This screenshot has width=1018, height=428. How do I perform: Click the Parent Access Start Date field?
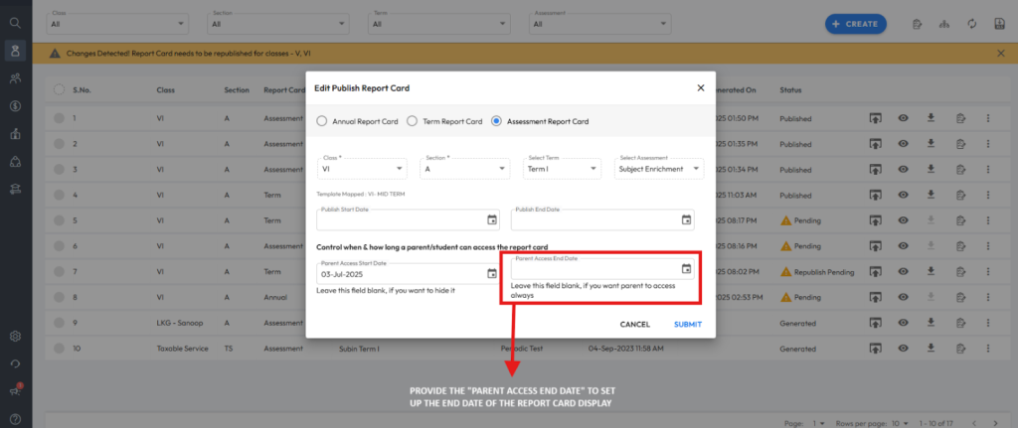pyautogui.click(x=398, y=273)
